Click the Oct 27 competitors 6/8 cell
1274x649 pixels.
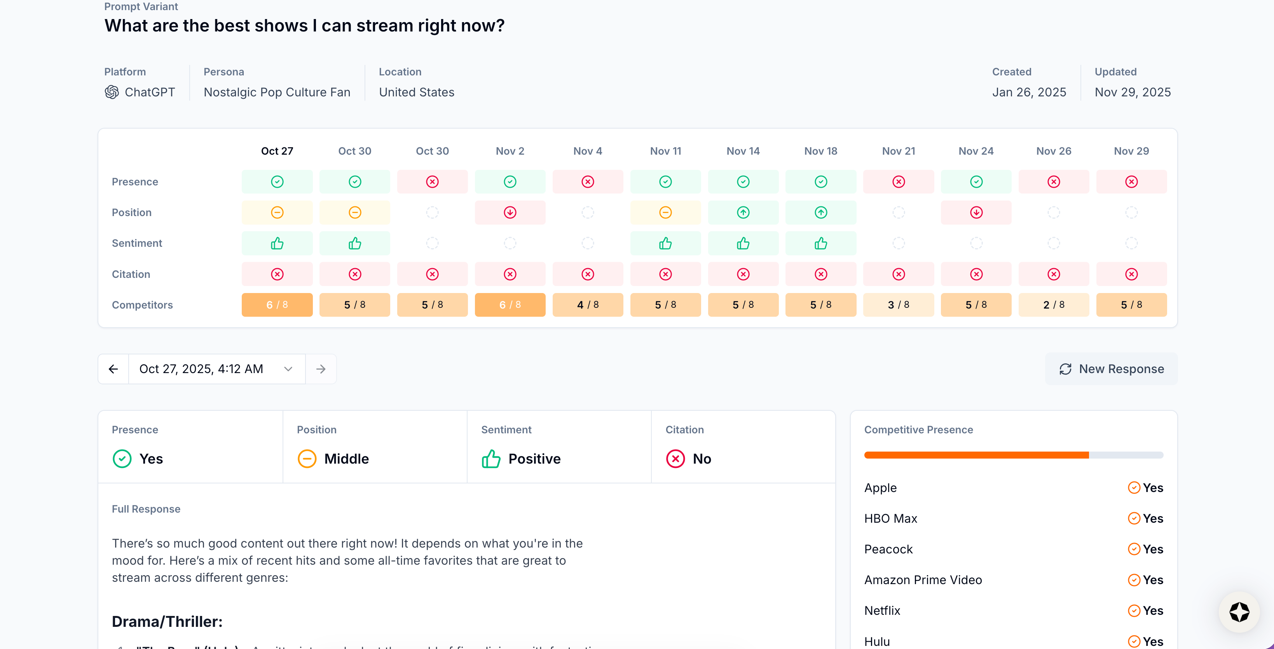pyautogui.click(x=277, y=305)
